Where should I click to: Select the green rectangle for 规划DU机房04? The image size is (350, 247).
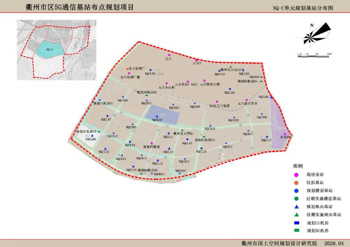click(x=204, y=137)
